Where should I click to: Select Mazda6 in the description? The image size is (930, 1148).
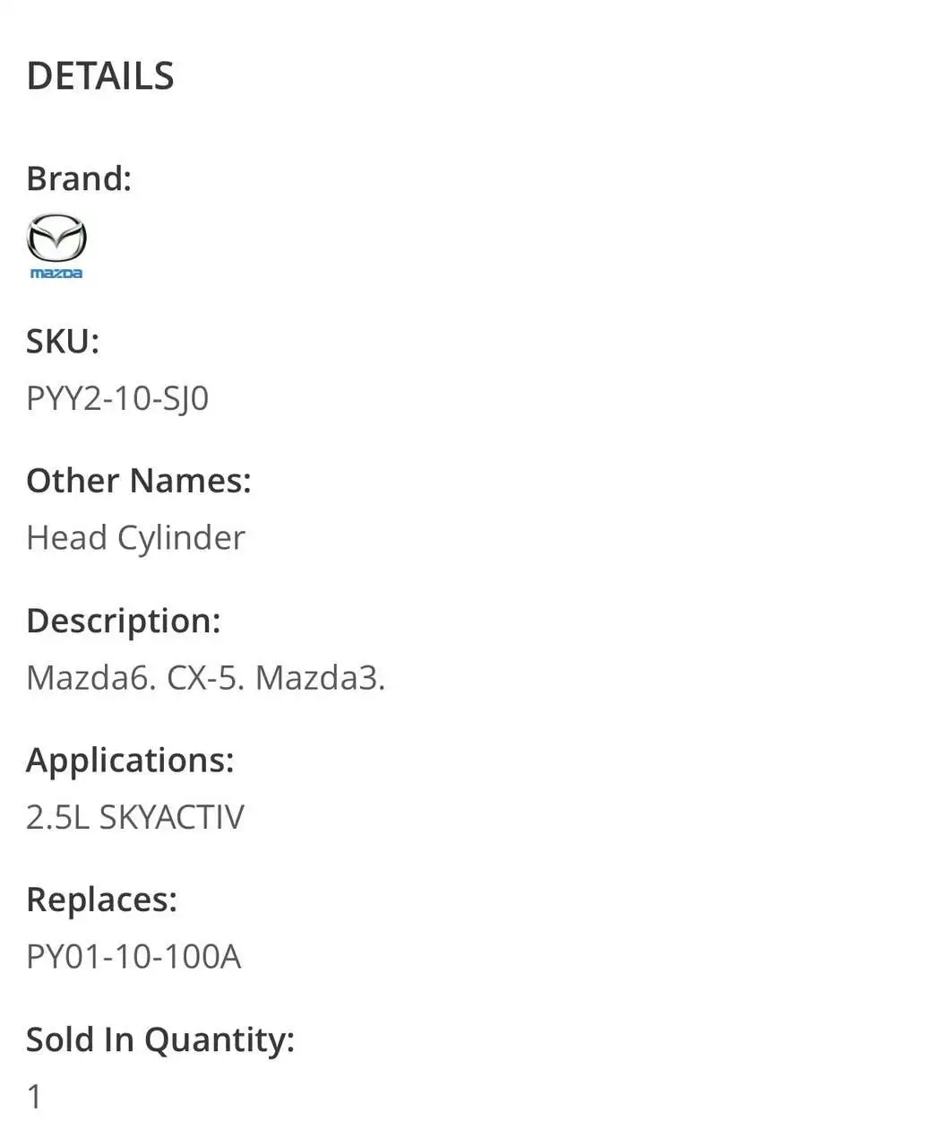click(90, 678)
